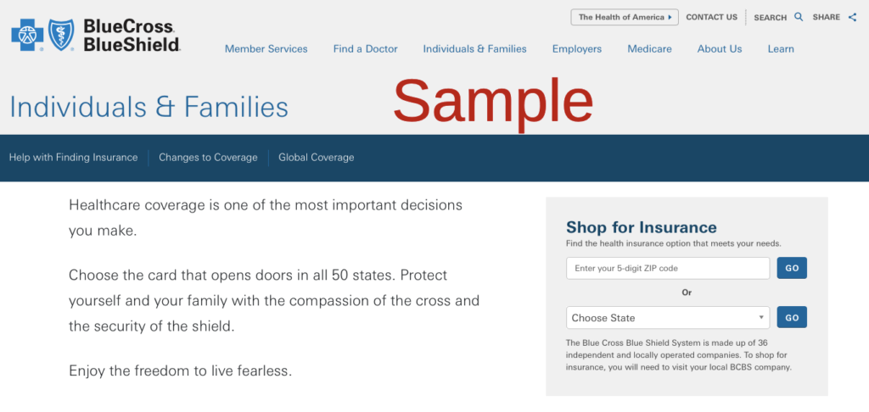Open search via magnifying glass icon
Image resolution: width=869 pixels, height=412 pixels.
pos(799,17)
